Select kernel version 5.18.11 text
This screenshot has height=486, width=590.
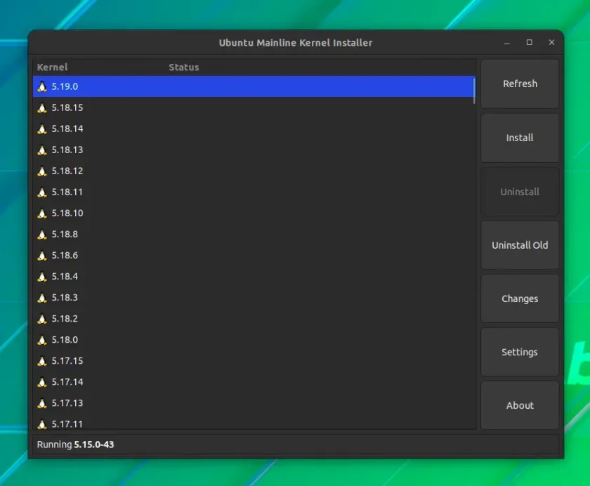67,192
